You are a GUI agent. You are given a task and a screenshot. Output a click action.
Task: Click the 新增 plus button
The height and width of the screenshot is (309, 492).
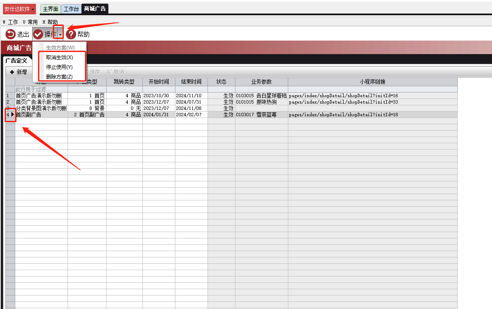[x=19, y=72]
